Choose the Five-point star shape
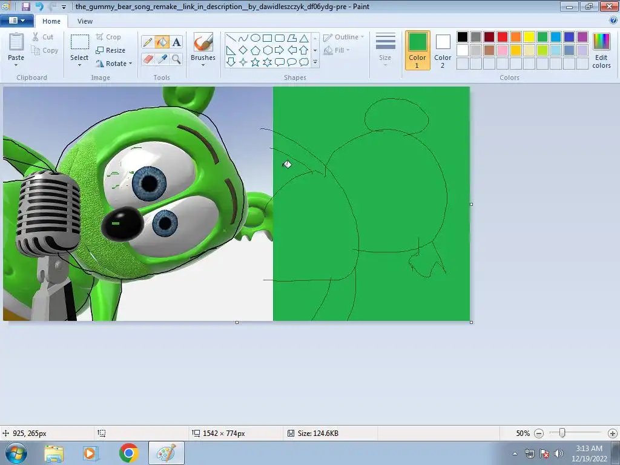This screenshot has height=465, width=620. [x=256, y=62]
